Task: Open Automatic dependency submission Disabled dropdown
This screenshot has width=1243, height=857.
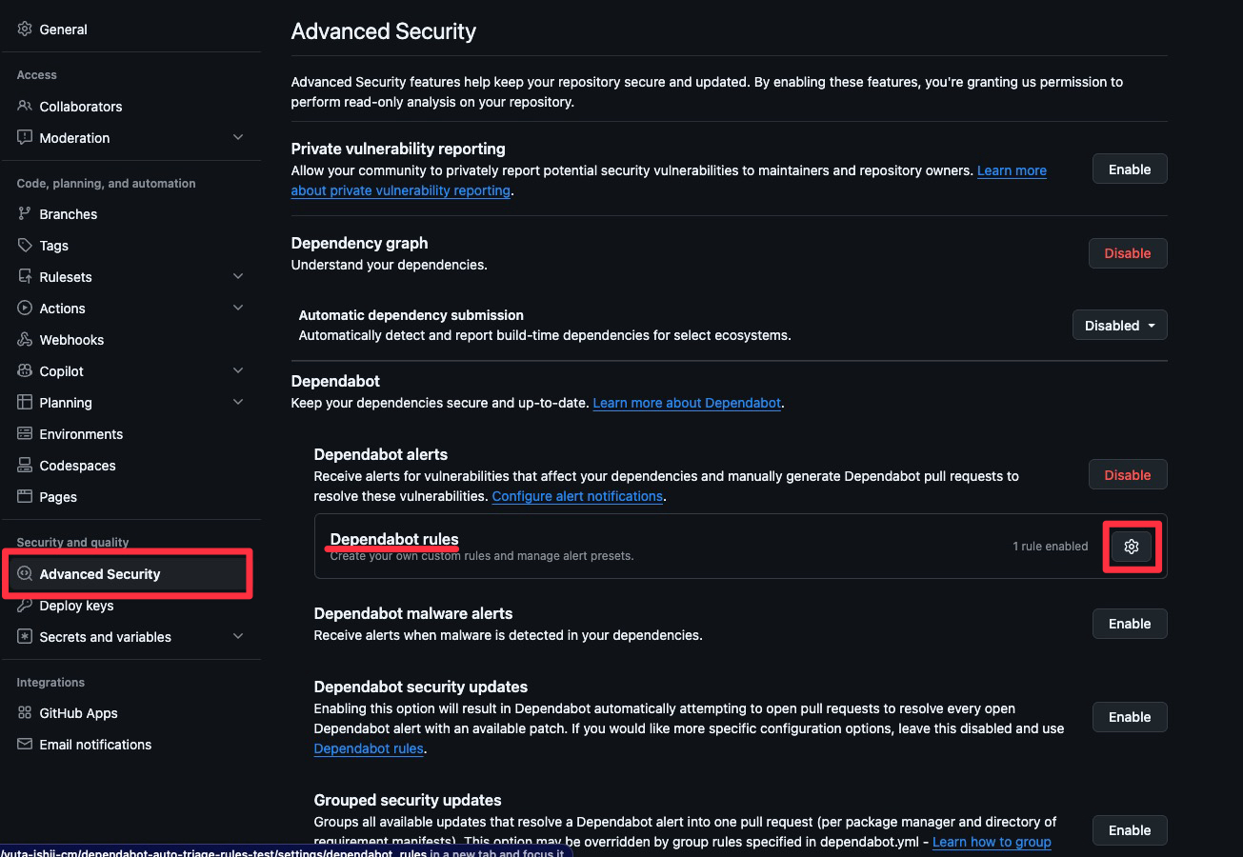Action: (1120, 326)
